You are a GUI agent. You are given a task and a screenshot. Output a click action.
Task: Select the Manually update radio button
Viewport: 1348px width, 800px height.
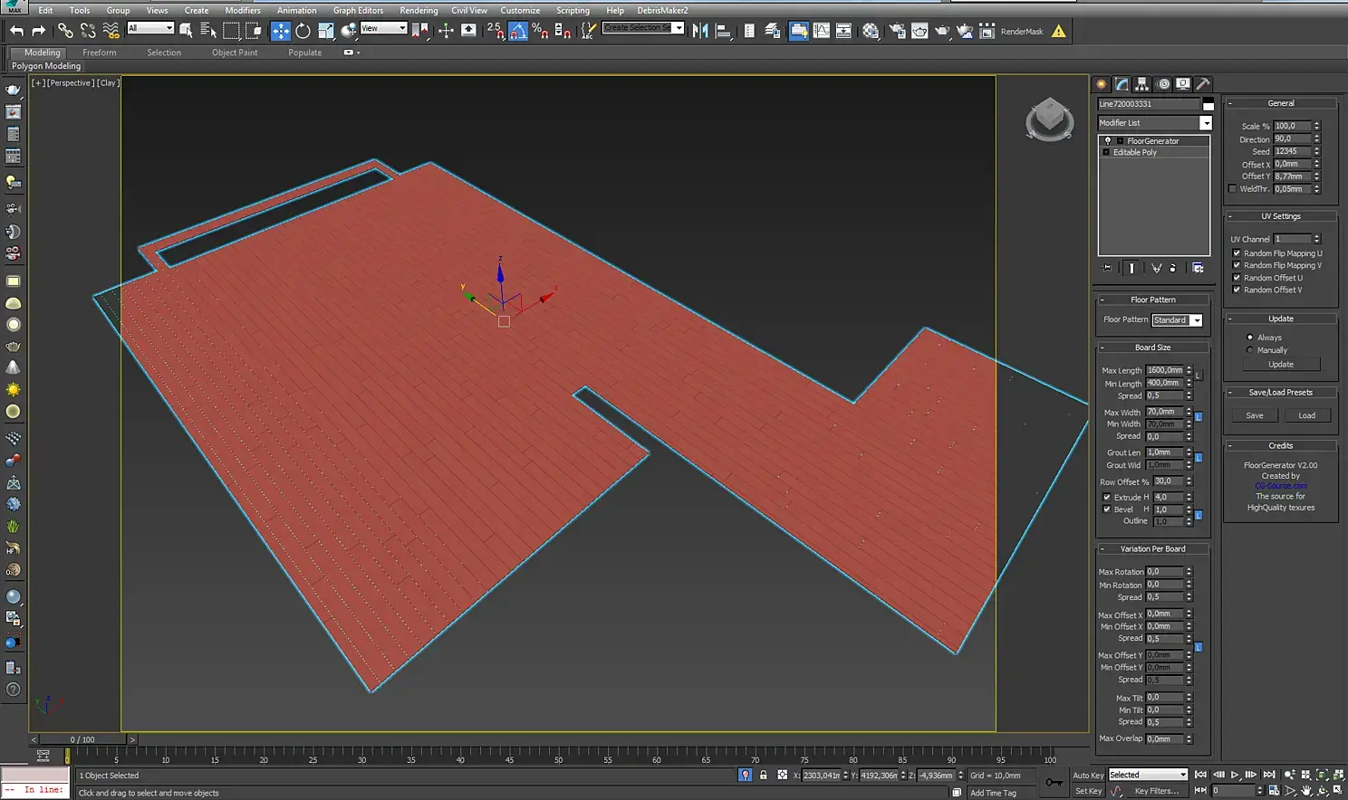(1250, 350)
